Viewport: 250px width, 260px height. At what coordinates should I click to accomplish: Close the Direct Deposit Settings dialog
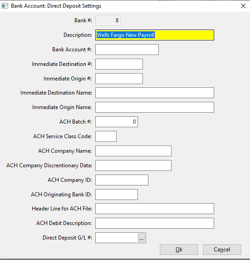point(243,6)
